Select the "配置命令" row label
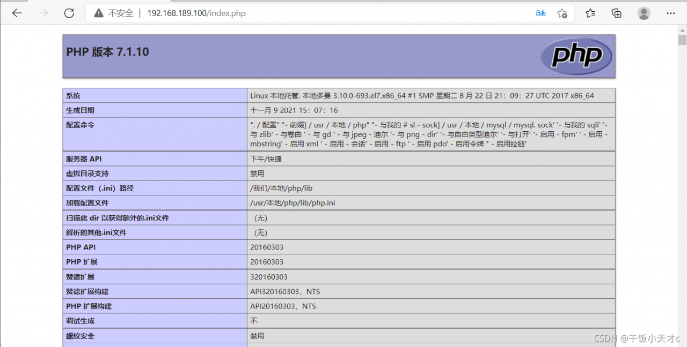The width and height of the screenshot is (687, 347). pyautogui.click(x=80, y=125)
